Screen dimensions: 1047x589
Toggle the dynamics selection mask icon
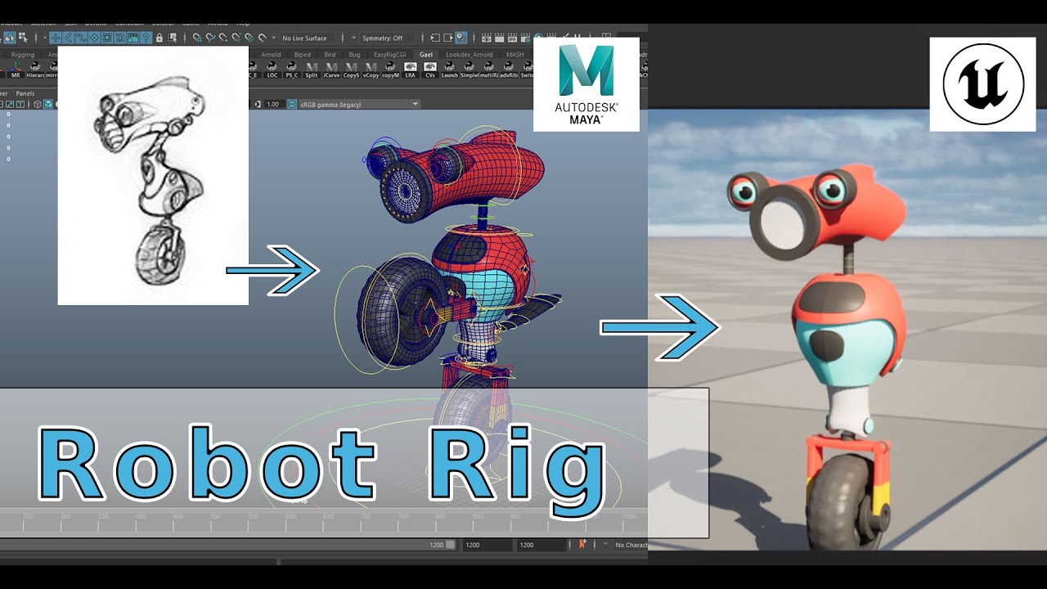[x=120, y=38]
